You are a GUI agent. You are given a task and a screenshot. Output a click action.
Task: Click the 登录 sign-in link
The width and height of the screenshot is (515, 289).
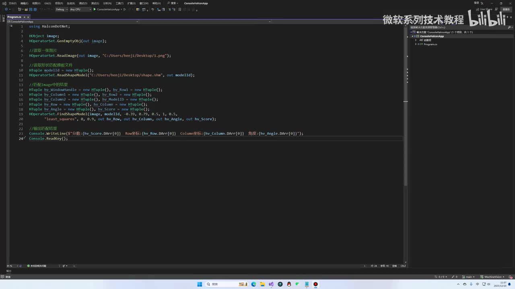477,3
